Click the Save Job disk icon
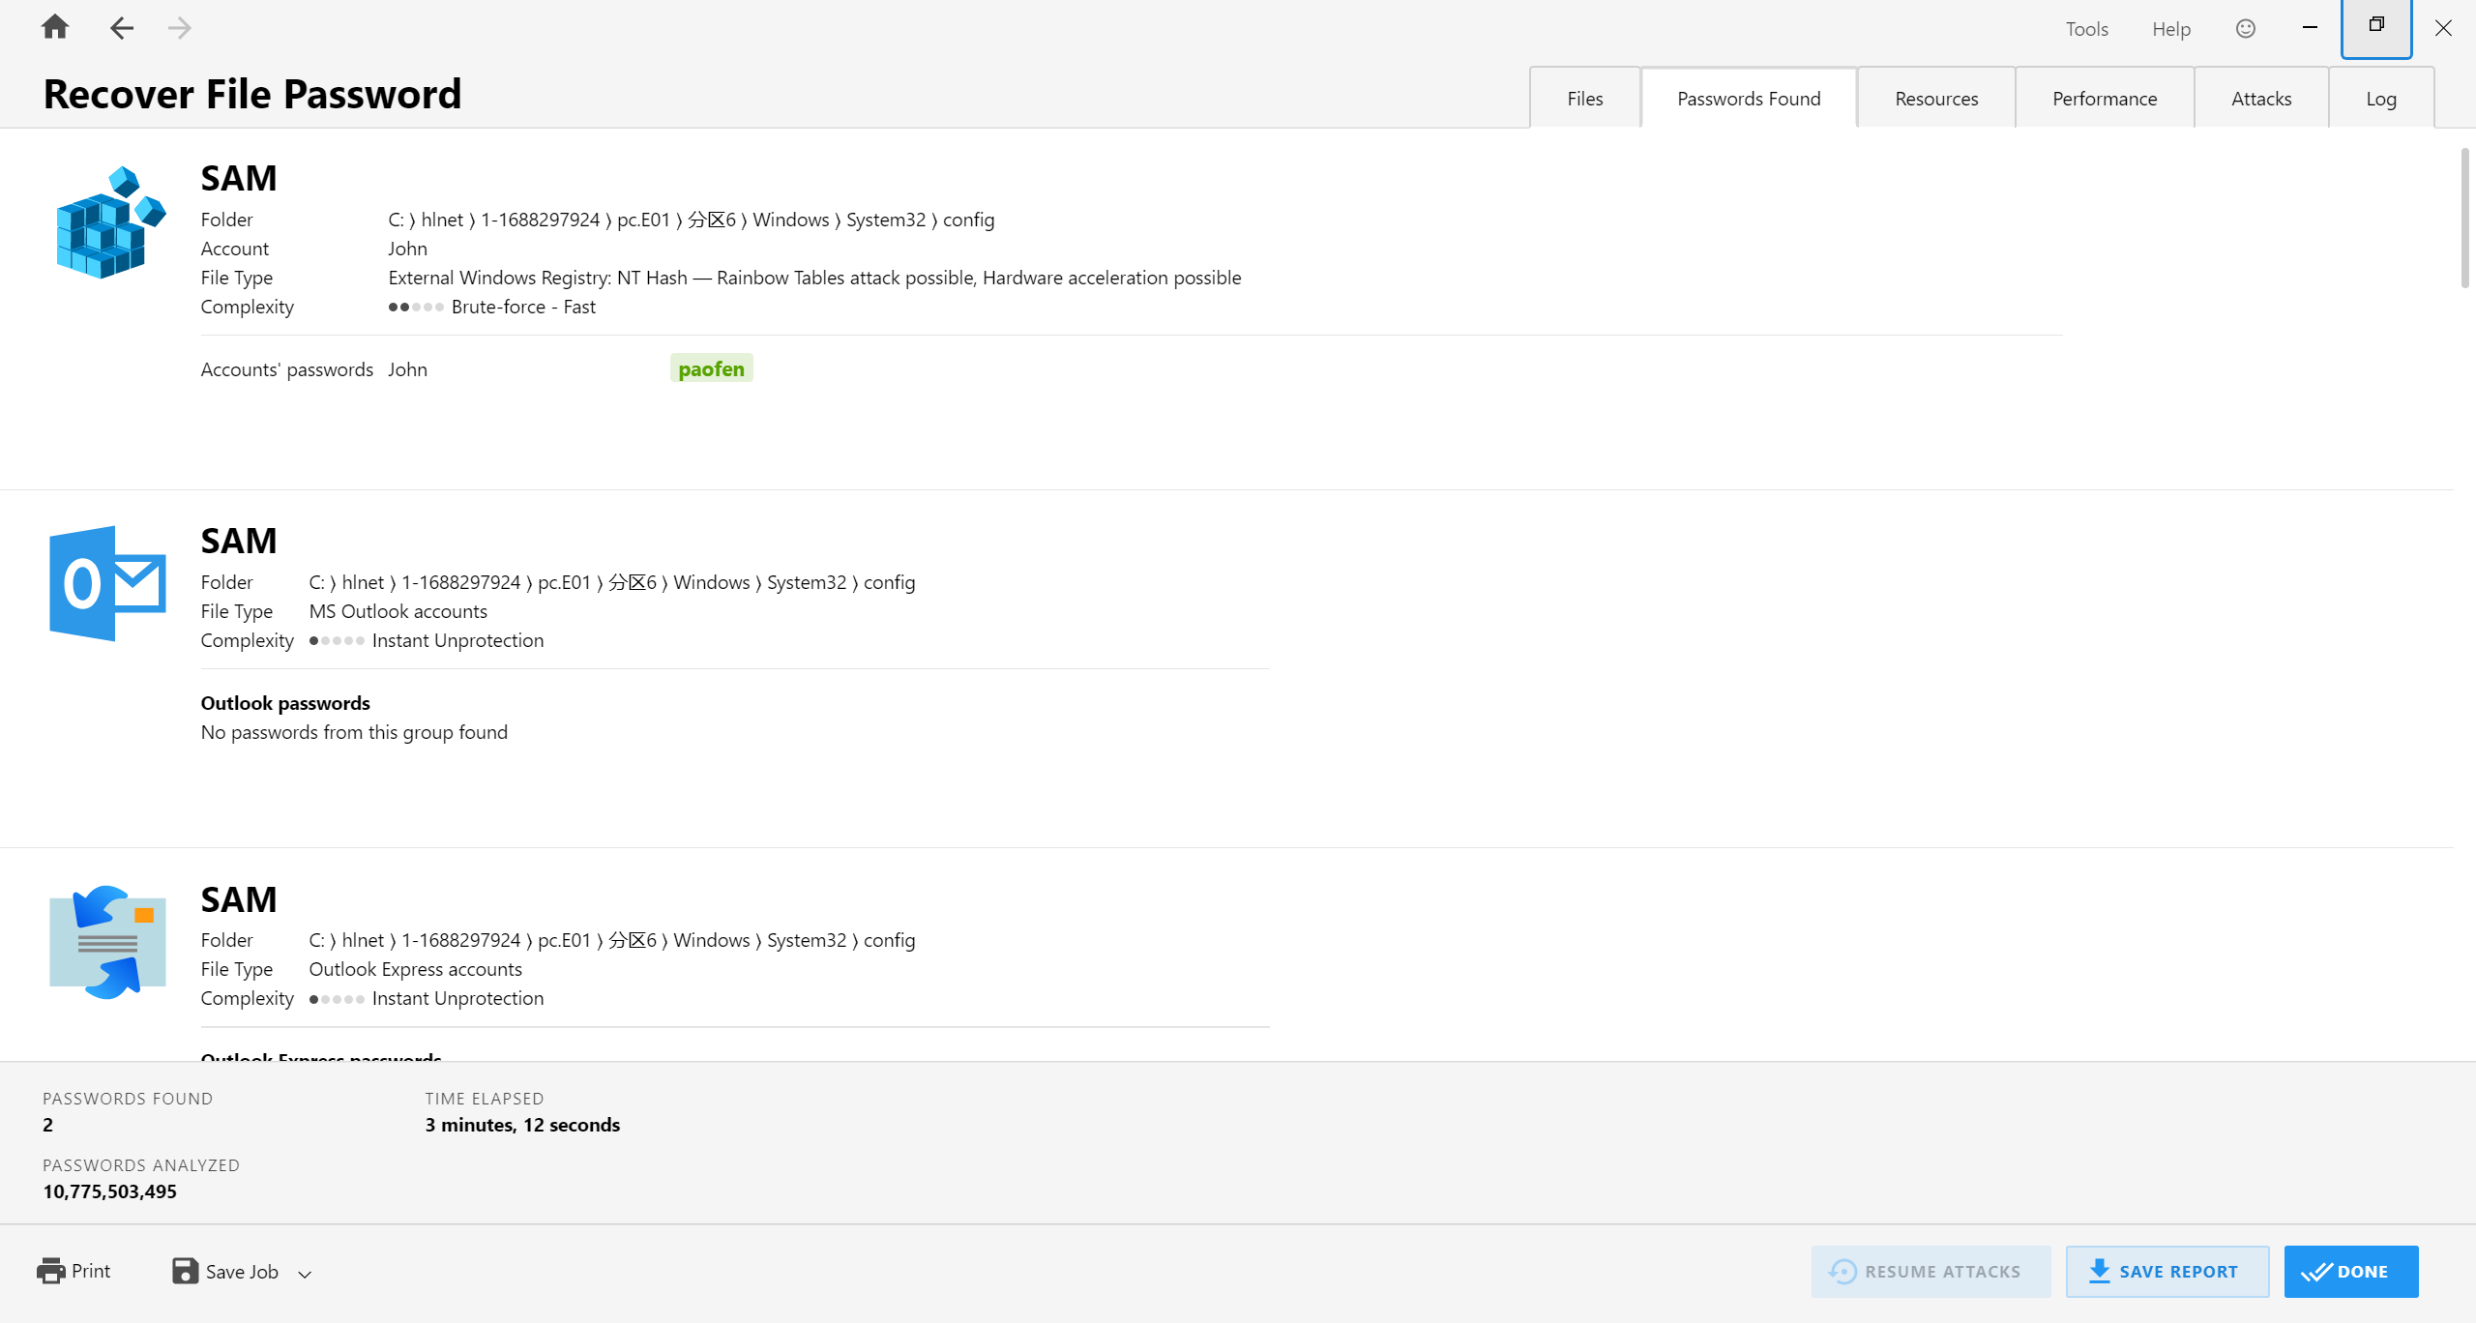The width and height of the screenshot is (2476, 1323). pos(185,1271)
